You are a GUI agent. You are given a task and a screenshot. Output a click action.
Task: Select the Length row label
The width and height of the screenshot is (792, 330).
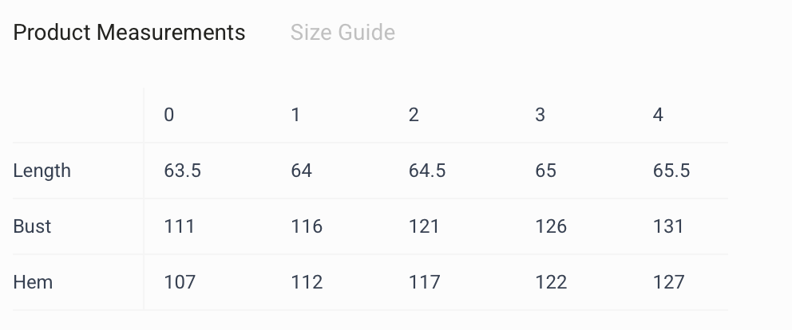(42, 171)
